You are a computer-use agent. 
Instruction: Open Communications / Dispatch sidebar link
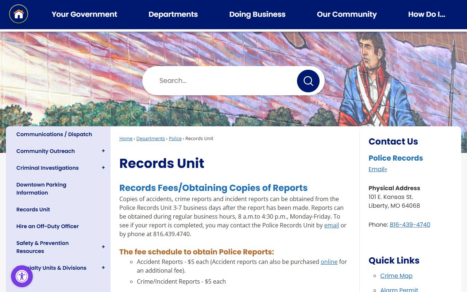54,134
